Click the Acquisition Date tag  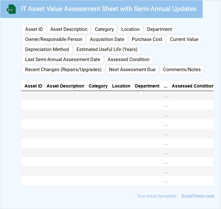(x=107, y=39)
